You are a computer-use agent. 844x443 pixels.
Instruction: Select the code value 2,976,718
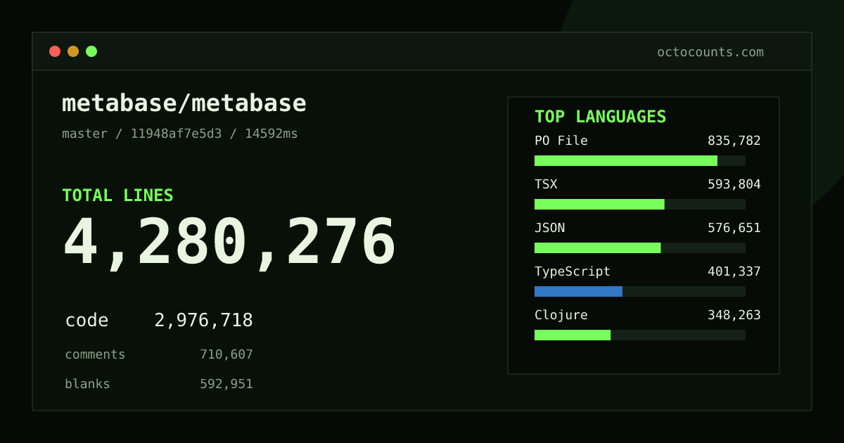click(x=203, y=321)
